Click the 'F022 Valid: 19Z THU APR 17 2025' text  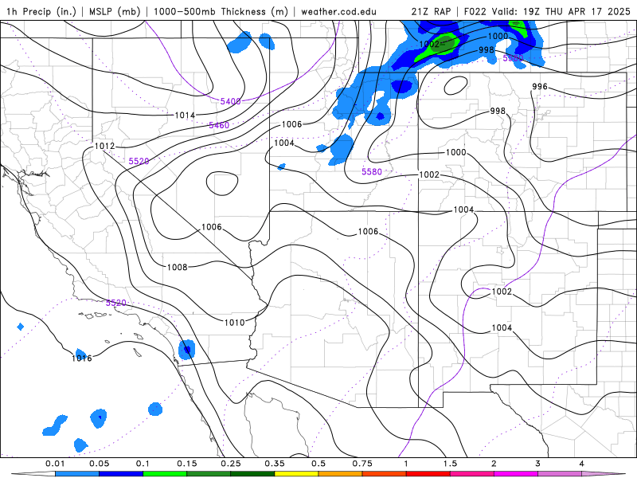click(547, 11)
